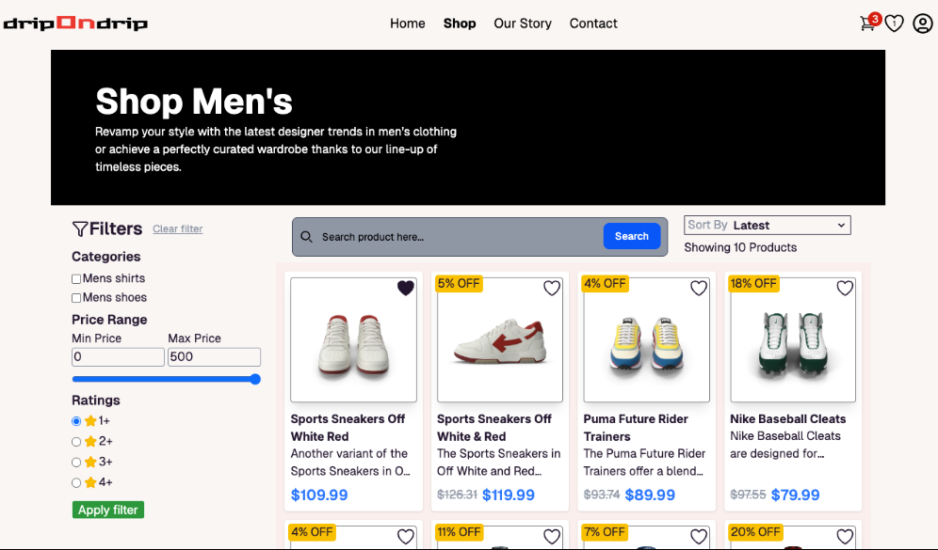This screenshot has width=938, height=550.
Task: Open Our Story page
Action: pos(523,24)
